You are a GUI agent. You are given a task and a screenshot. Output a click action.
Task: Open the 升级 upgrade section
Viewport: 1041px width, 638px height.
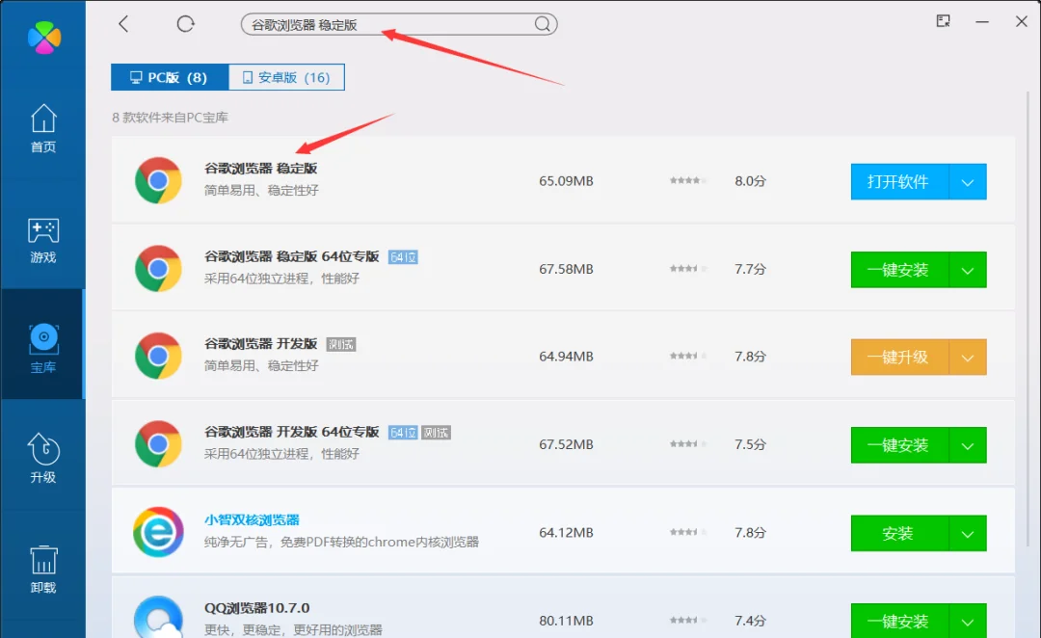[x=43, y=458]
